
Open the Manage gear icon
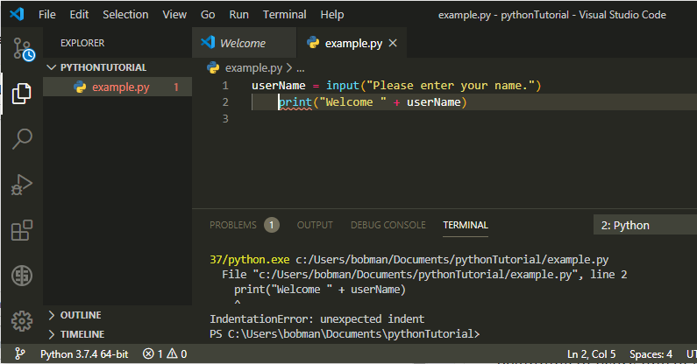point(22,321)
